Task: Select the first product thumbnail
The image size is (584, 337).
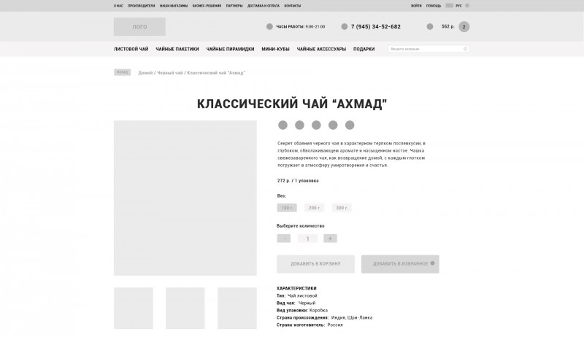Action: click(134, 308)
